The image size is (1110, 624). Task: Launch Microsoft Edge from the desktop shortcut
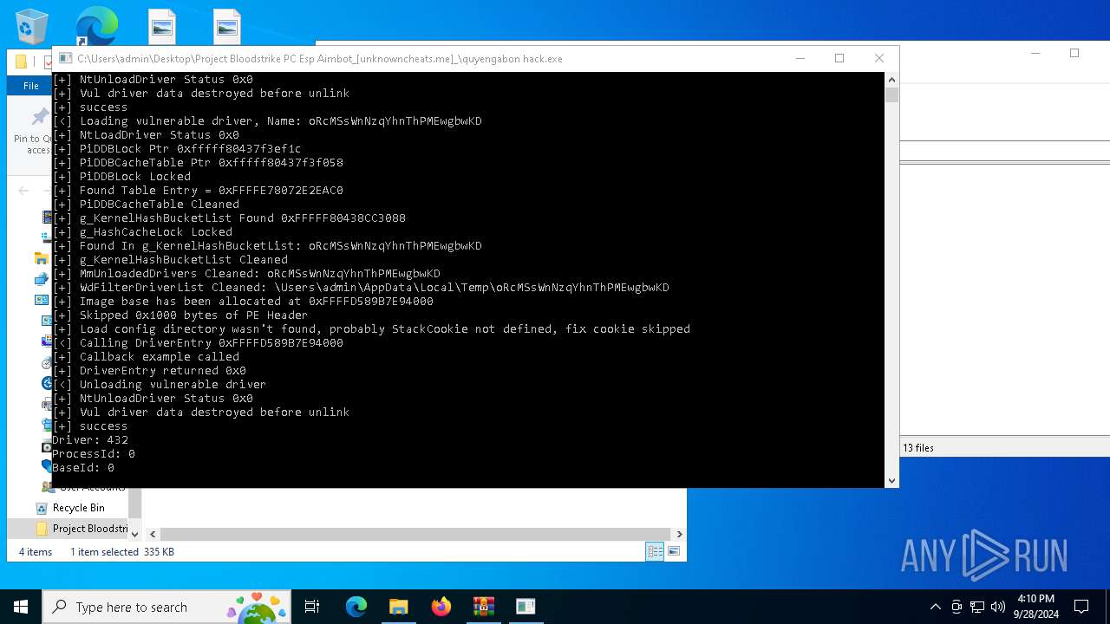pos(96,26)
